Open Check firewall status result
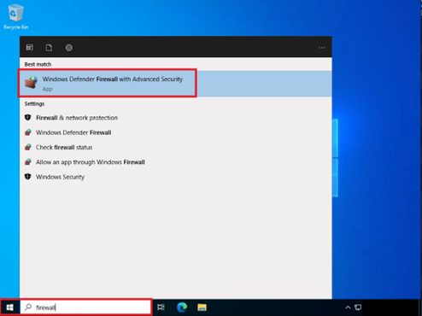Screen dimensions: 422x316 (x=175, y=147)
